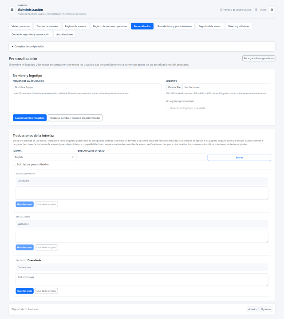Screen dimensions: 284x319
Task: Focus the Buscar clave o texto field
Action: coord(142,157)
